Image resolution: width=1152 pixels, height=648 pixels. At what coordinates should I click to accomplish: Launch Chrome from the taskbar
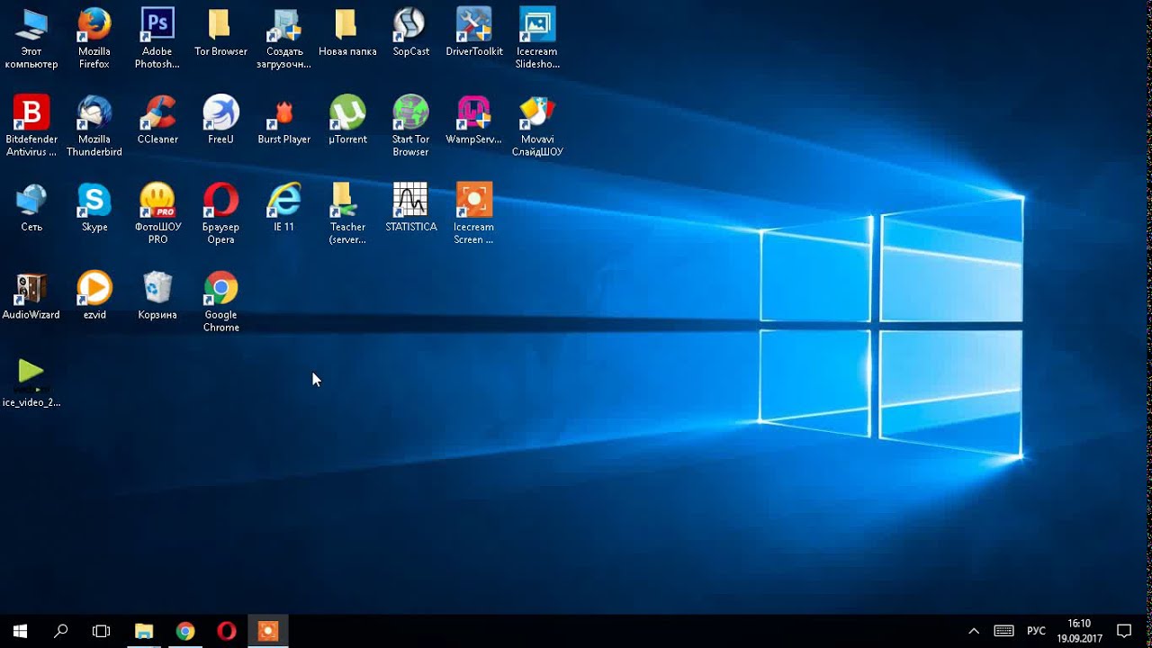click(185, 631)
